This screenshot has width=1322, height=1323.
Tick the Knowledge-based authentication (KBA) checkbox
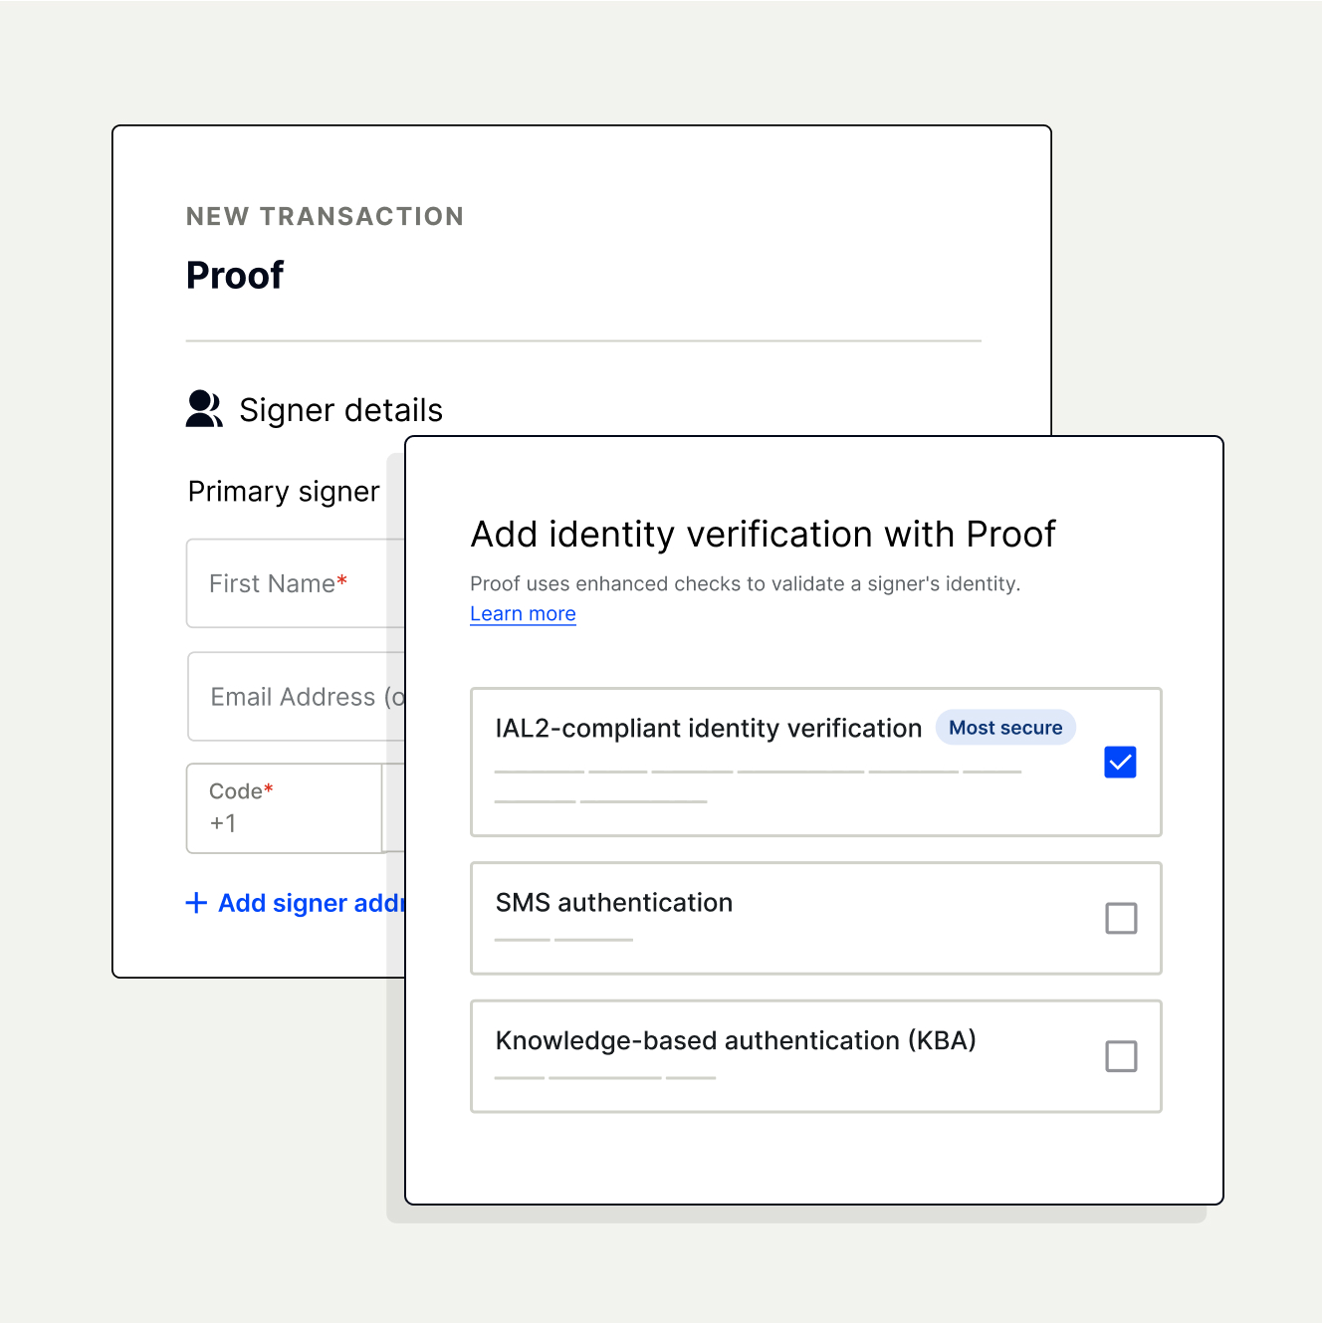1121,1056
